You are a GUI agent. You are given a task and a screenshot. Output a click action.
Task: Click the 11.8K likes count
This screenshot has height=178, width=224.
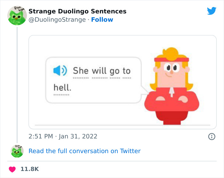[29, 169]
